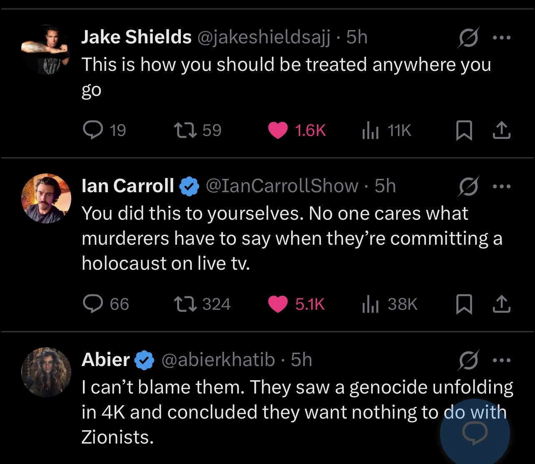This screenshot has width=535, height=464.
Task: Open more options on Ian Carroll's tweet
Action: pyautogui.click(x=501, y=186)
